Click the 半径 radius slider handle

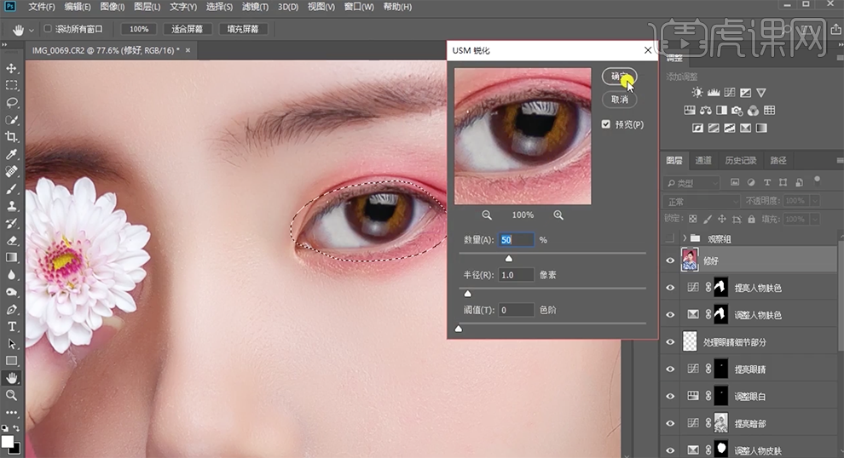click(x=468, y=294)
